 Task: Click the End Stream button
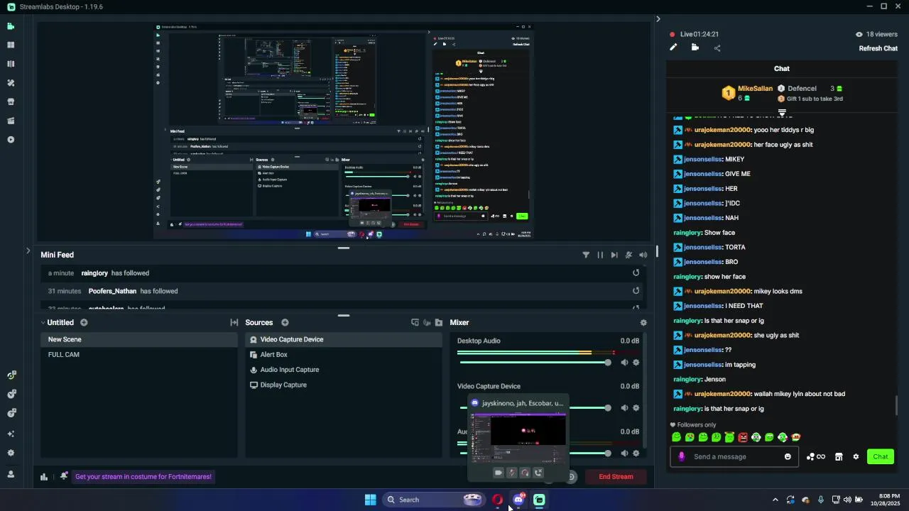(616, 476)
